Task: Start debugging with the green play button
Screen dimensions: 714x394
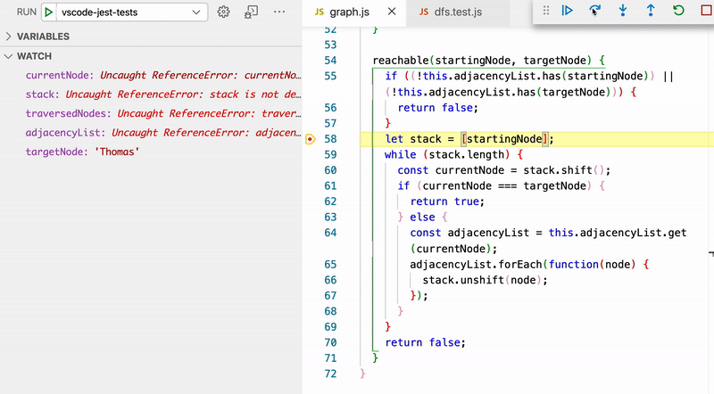Action: point(49,12)
